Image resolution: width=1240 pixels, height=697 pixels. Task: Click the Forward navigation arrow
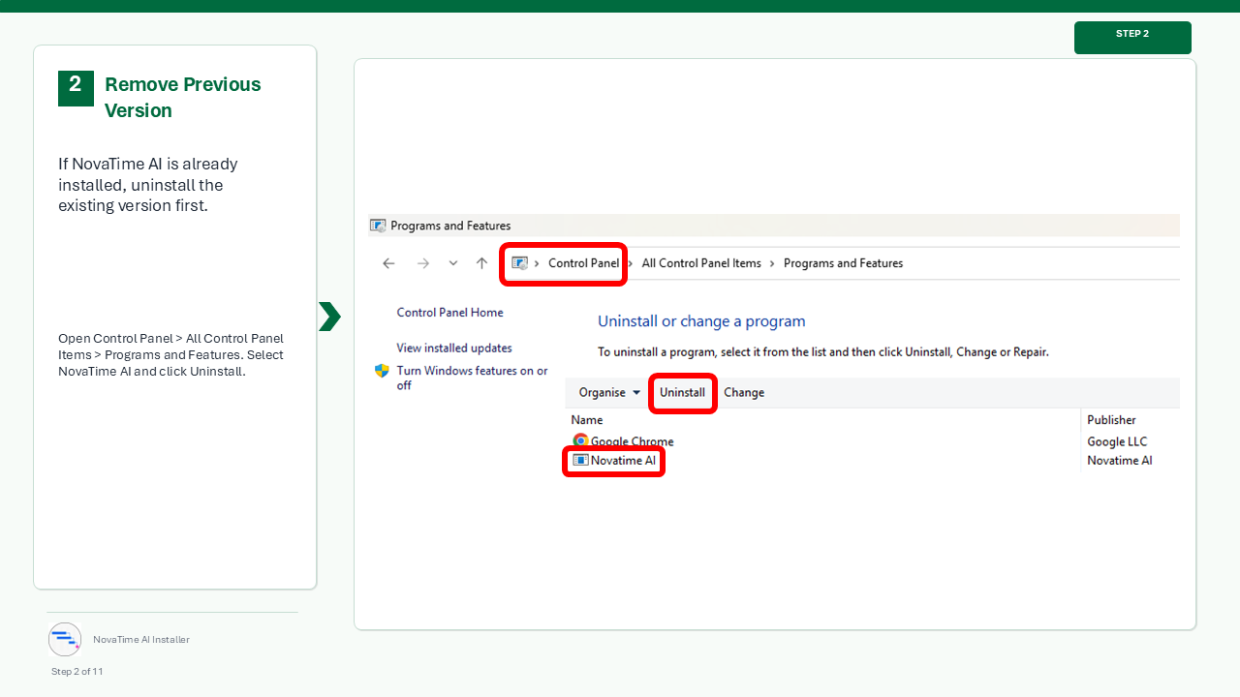coord(422,263)
